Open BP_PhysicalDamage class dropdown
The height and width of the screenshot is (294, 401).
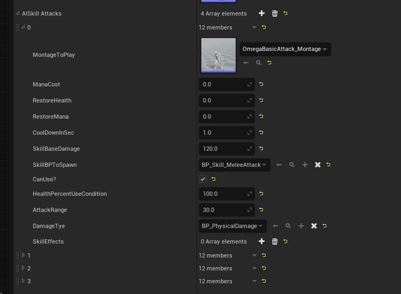(x=232, y=226)
